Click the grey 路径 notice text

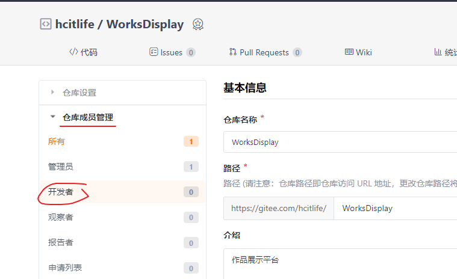(340, 183)
